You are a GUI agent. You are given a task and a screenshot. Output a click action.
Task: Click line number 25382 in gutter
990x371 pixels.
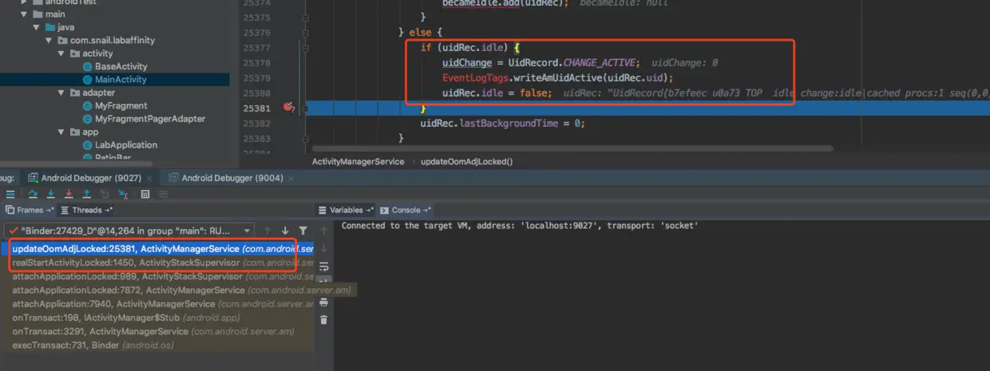[259, 123]
